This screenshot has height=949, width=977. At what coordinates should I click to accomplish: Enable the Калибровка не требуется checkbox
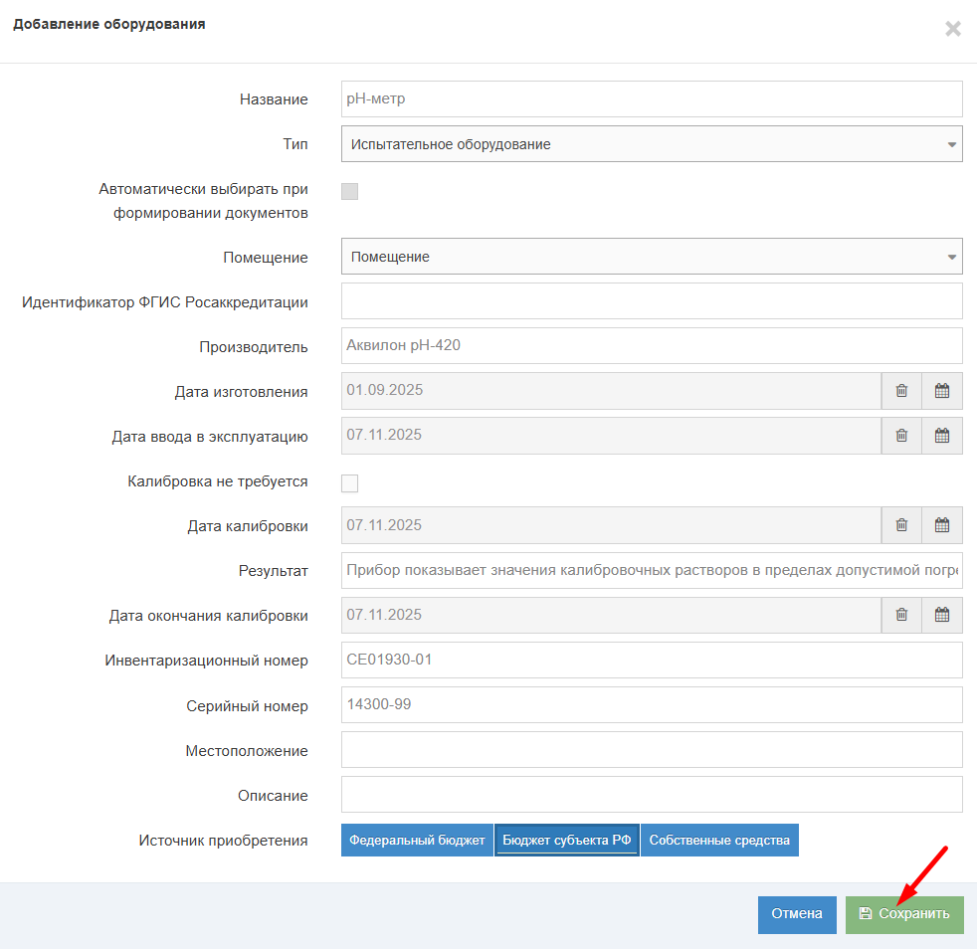pos(349,483)
